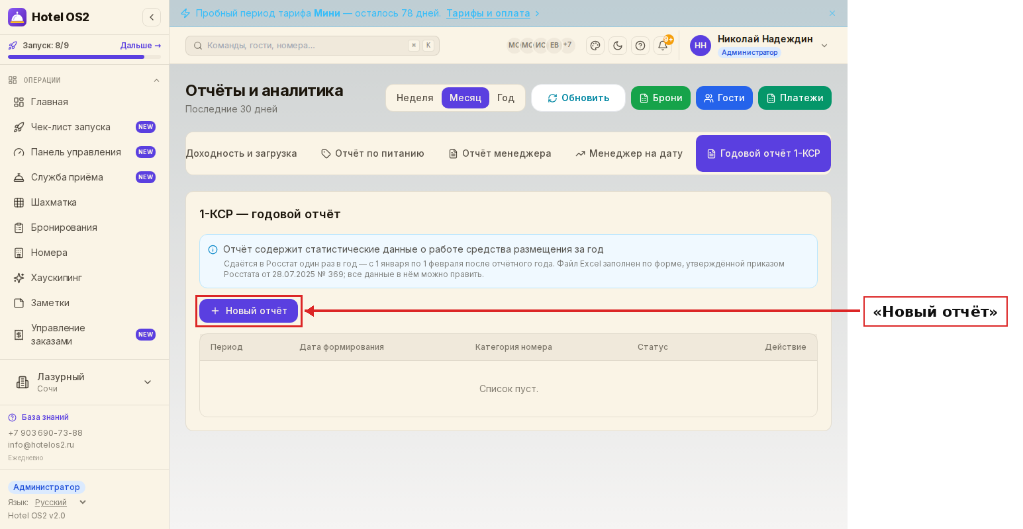Collapse the sidebar with the chevron button
This screenshot has height=529, width=1023.
click(152, 17)
